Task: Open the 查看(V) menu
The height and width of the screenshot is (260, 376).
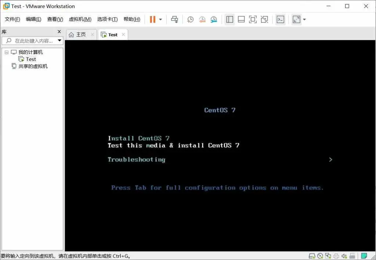Action: tap(55, 19)
